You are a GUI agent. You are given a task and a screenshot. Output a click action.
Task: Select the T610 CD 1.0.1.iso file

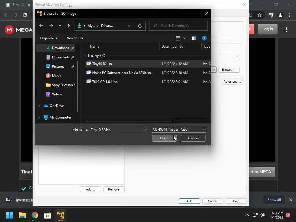pos(148,82)
